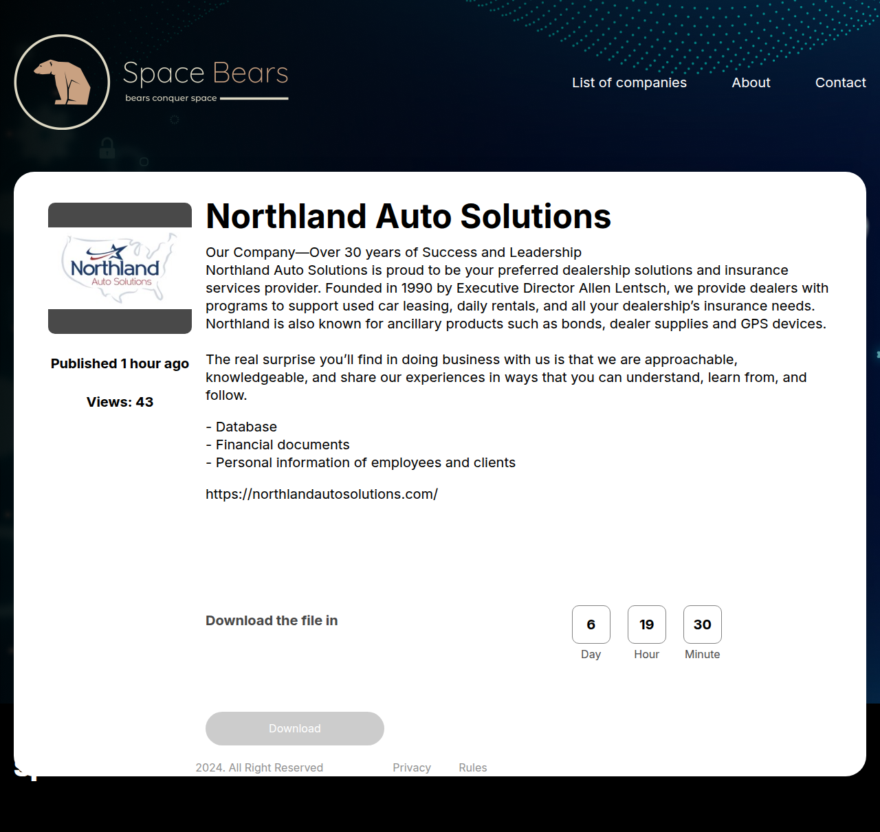This screenshot has height=832, width=880.
Task: Select the Northland Auto Solutions heading
Action: tap(408, 216)
